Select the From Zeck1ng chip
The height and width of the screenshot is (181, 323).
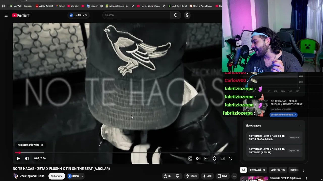tap(258, 170)
